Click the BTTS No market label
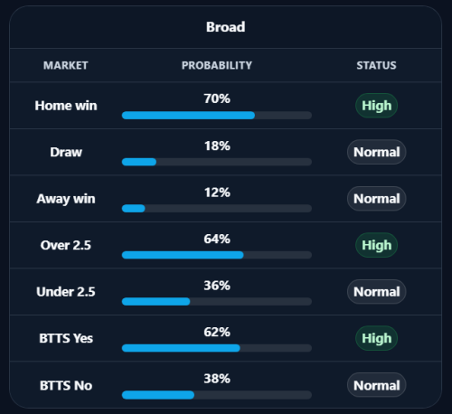 [x=66, y=385]
